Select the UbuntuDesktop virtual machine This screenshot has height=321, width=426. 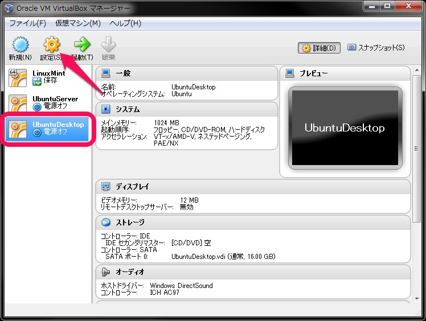pyautogui.click(x=48, y=129)
